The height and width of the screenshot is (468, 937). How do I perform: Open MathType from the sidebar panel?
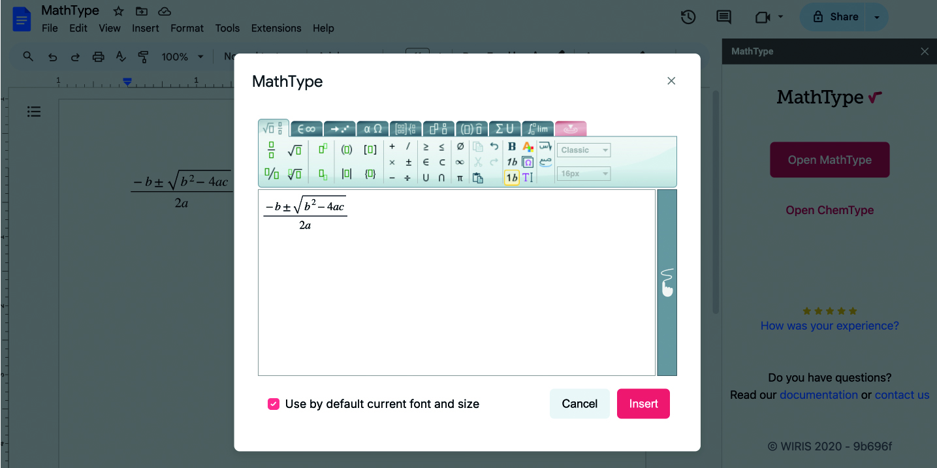tap(829, 159)
